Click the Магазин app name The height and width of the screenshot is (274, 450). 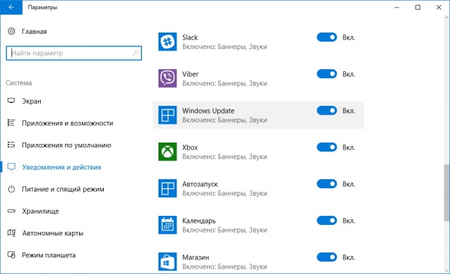[196, 257]
